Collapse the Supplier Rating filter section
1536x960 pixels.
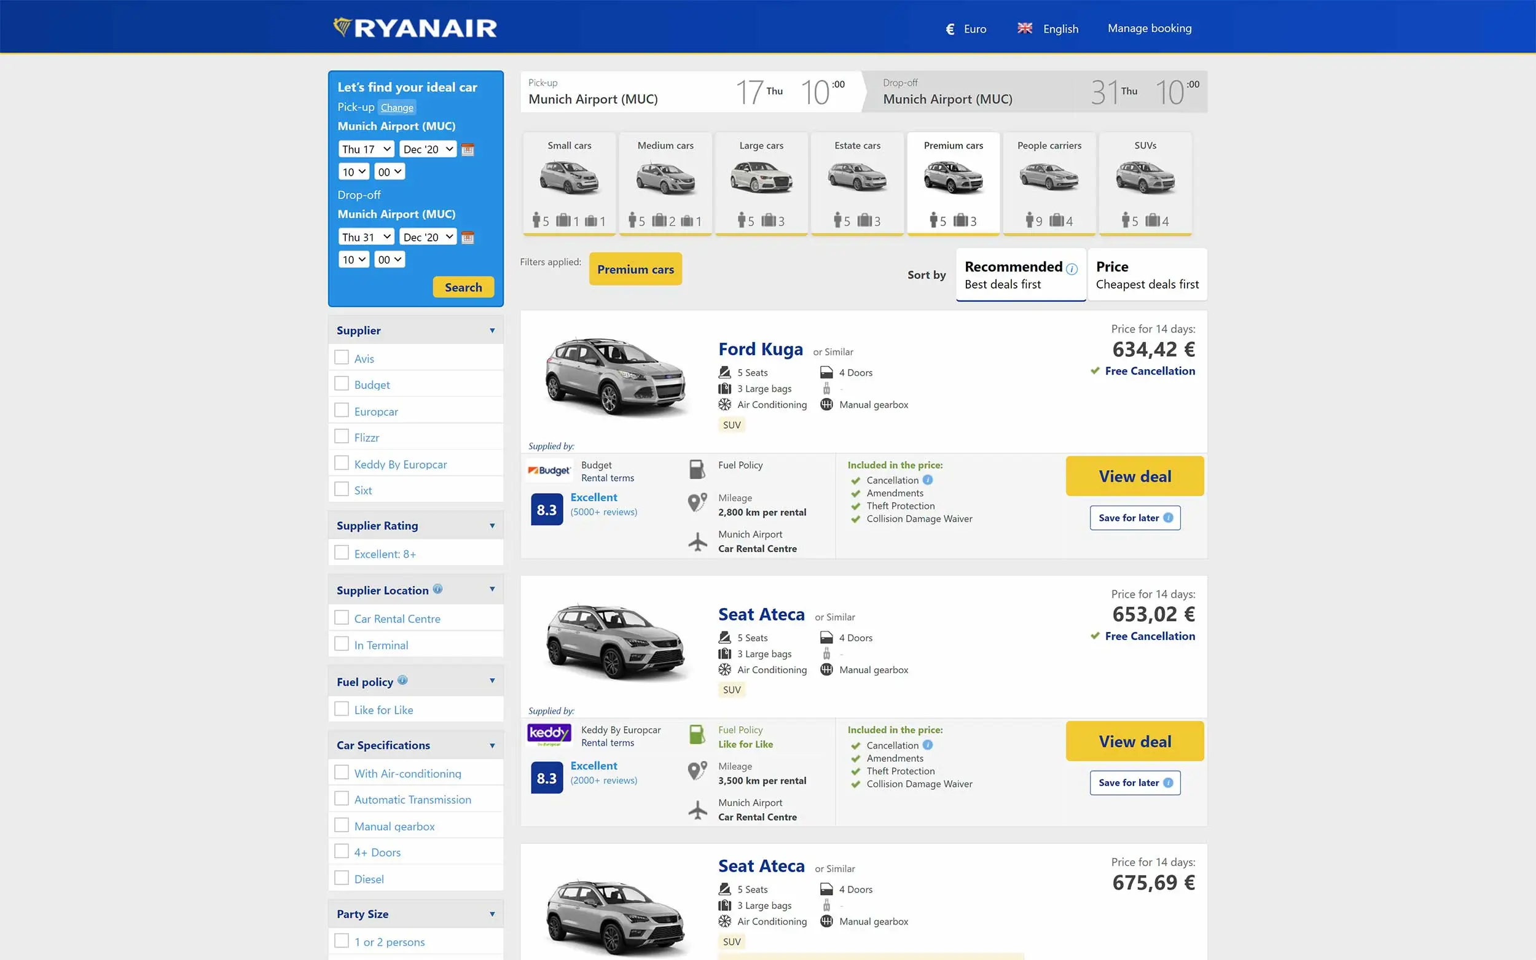click(492, 526)
